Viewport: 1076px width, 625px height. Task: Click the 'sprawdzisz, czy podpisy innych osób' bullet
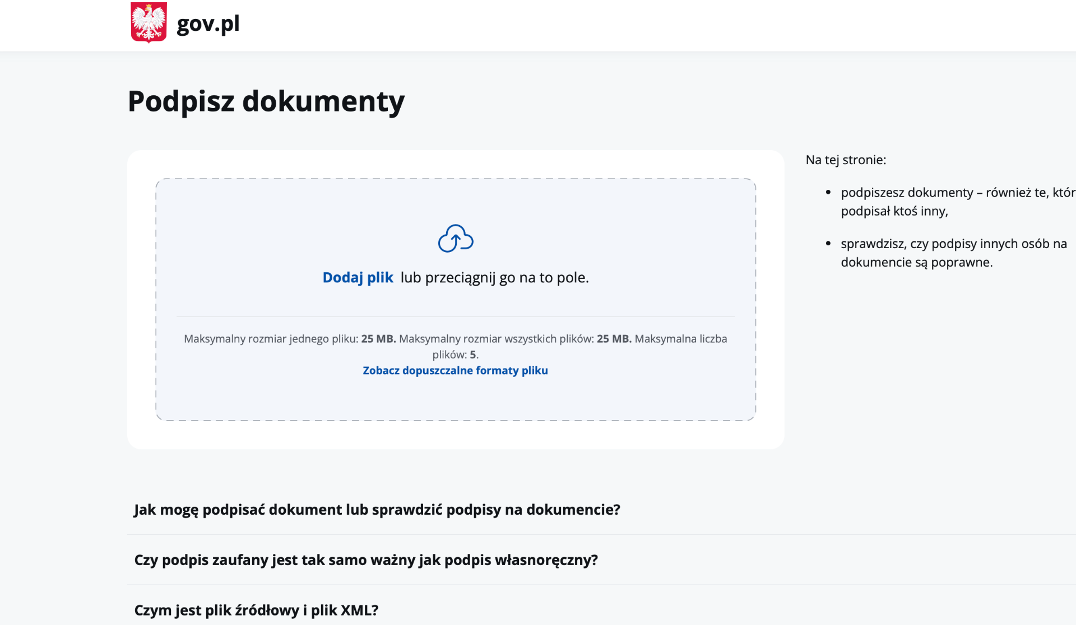coord(954,253)
